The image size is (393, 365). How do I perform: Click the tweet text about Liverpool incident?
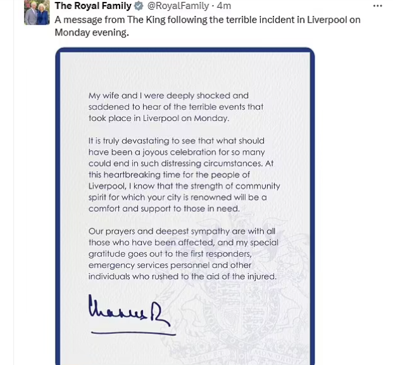(x=208, y=26)
